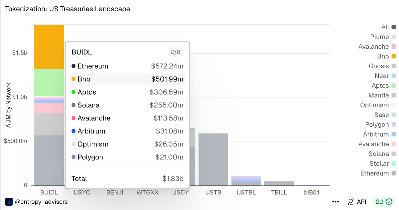
Task: Click the API button label
Action: point(361,202)
